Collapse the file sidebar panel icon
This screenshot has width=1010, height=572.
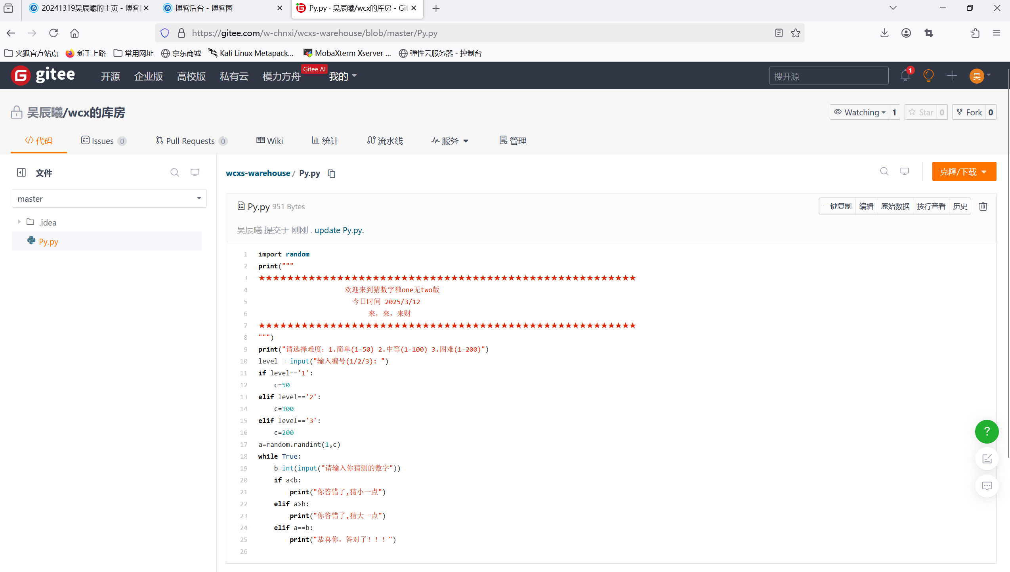click(21, 172)
